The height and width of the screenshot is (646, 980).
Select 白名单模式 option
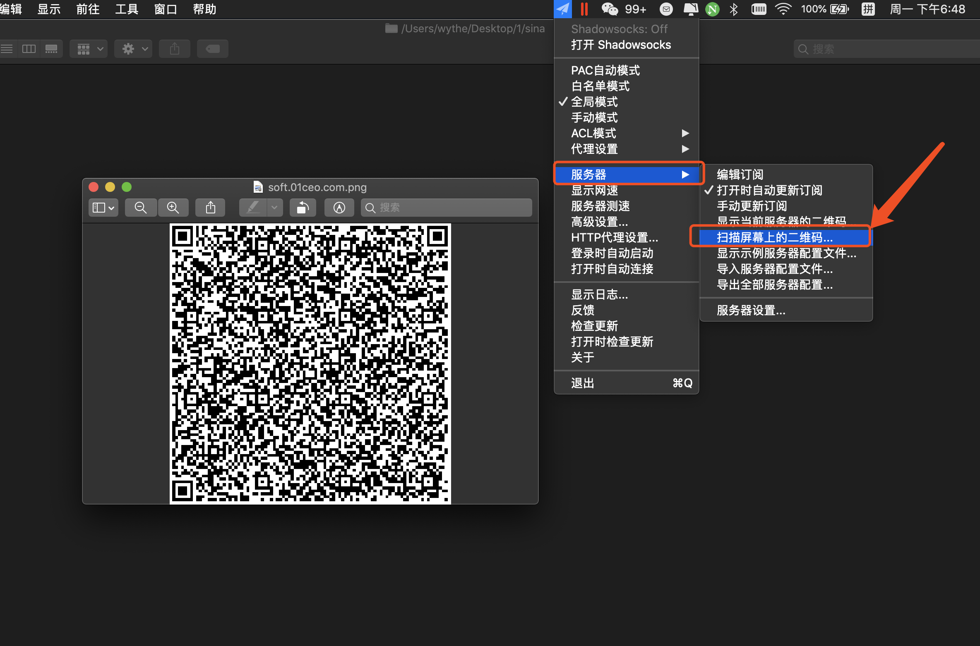(627, 86)
